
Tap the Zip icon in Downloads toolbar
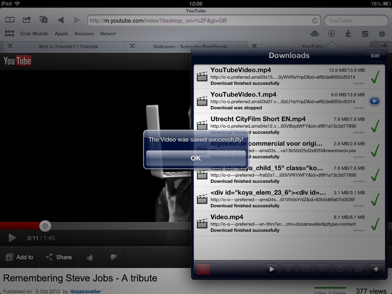[x=322, y=269]
